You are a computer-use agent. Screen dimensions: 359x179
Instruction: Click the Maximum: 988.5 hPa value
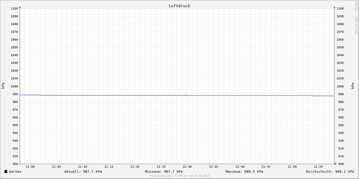(x=244, y=172)
